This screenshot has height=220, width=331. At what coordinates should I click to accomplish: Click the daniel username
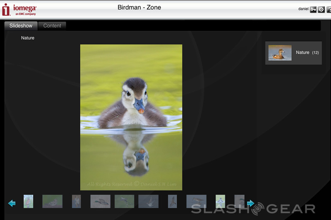[x=303, y=9]
